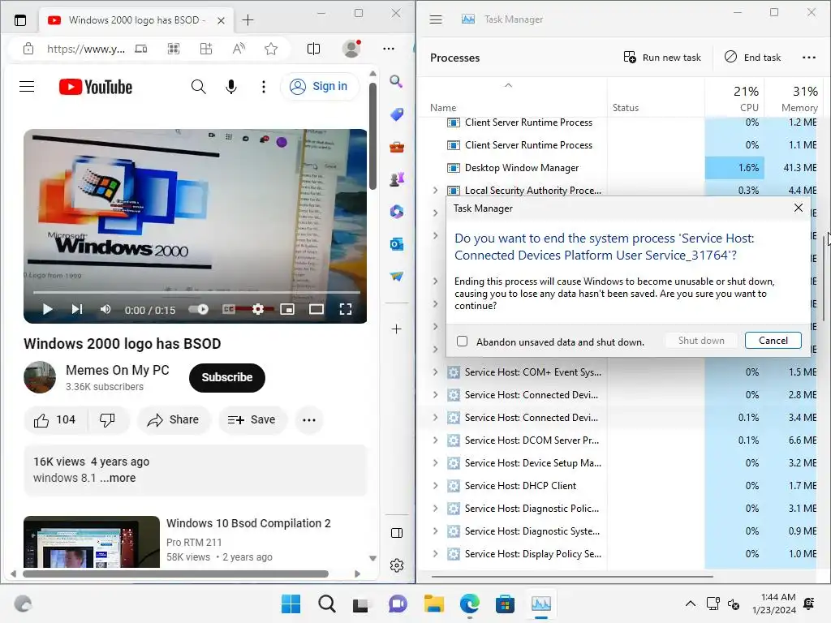Seek along the video progress bar
The height and width of the screenshot is (623, 831).
click(196, 292)
